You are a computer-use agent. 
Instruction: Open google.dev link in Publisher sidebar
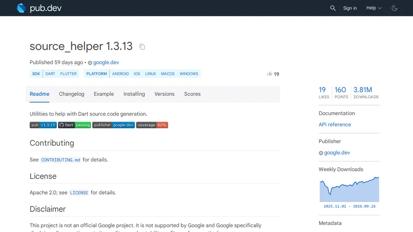(x=337, y=153)
